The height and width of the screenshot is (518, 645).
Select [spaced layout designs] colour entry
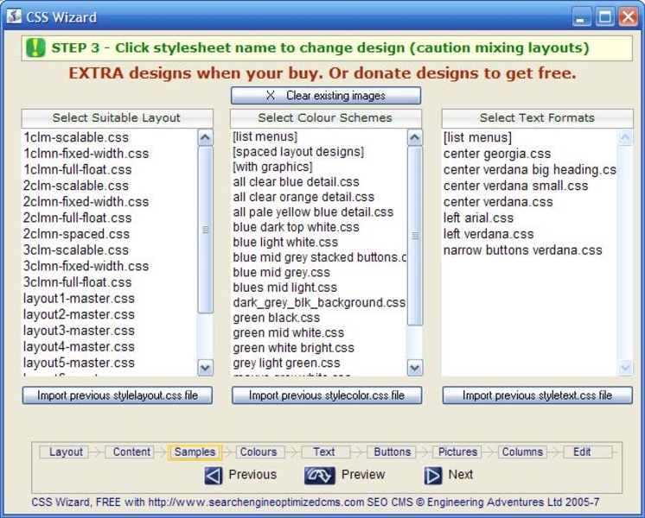click(x=298, y=152)
